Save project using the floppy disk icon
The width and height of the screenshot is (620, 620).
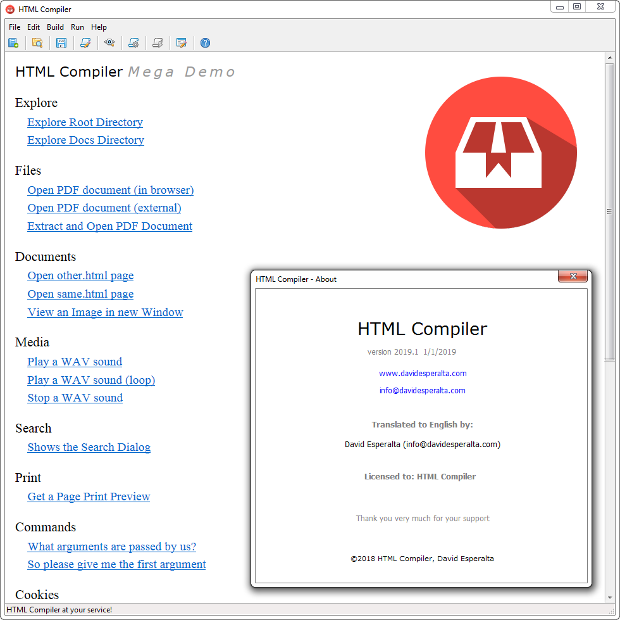pos(61,43)
